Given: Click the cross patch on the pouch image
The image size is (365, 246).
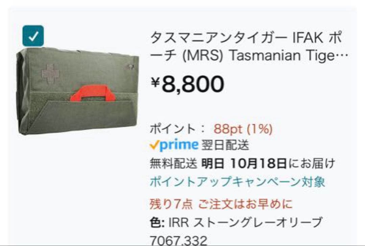Looking at the screenshot, I should pyautogui.click(x=50, y=74).
